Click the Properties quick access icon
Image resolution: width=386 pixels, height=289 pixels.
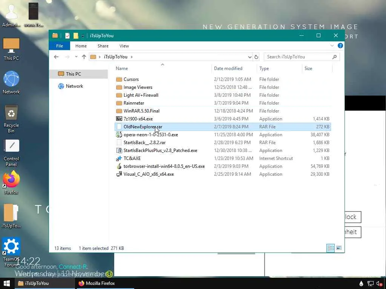pyautogui.click(x=67, y=36)
